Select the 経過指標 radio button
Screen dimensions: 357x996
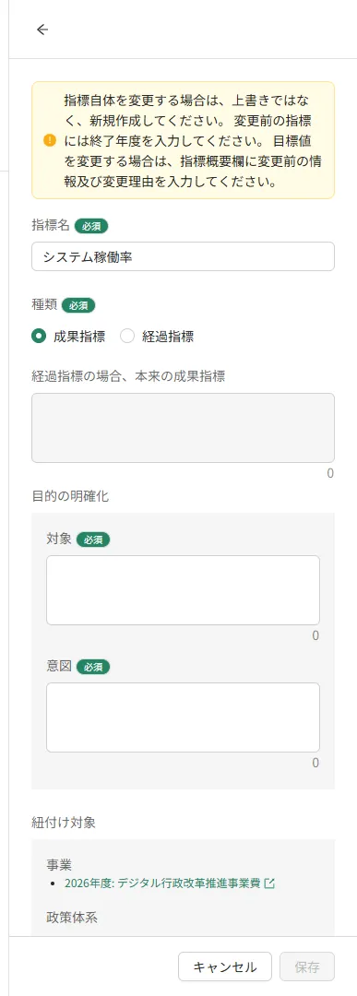pos(127,337)
